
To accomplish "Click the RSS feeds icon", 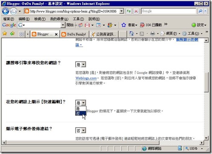I will 142,34.
